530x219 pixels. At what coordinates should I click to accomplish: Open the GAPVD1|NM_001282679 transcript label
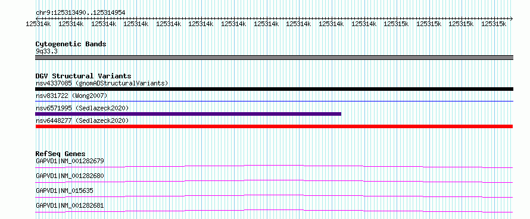[x=70, y=161]
